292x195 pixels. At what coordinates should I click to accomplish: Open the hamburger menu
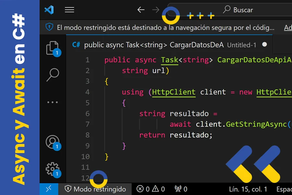69,9
